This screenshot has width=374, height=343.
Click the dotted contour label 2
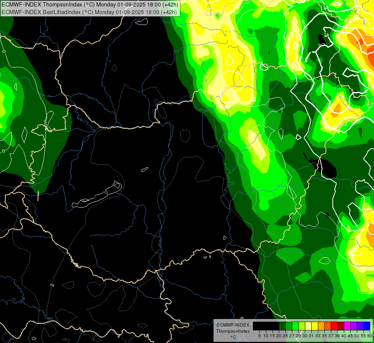coord(52,285)
